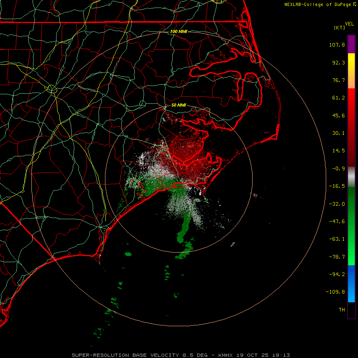This screenshot has width=358, height=358.
Task: Click the NEXLAB-College of DuPage watermark text
Action: tap(318, 4)
